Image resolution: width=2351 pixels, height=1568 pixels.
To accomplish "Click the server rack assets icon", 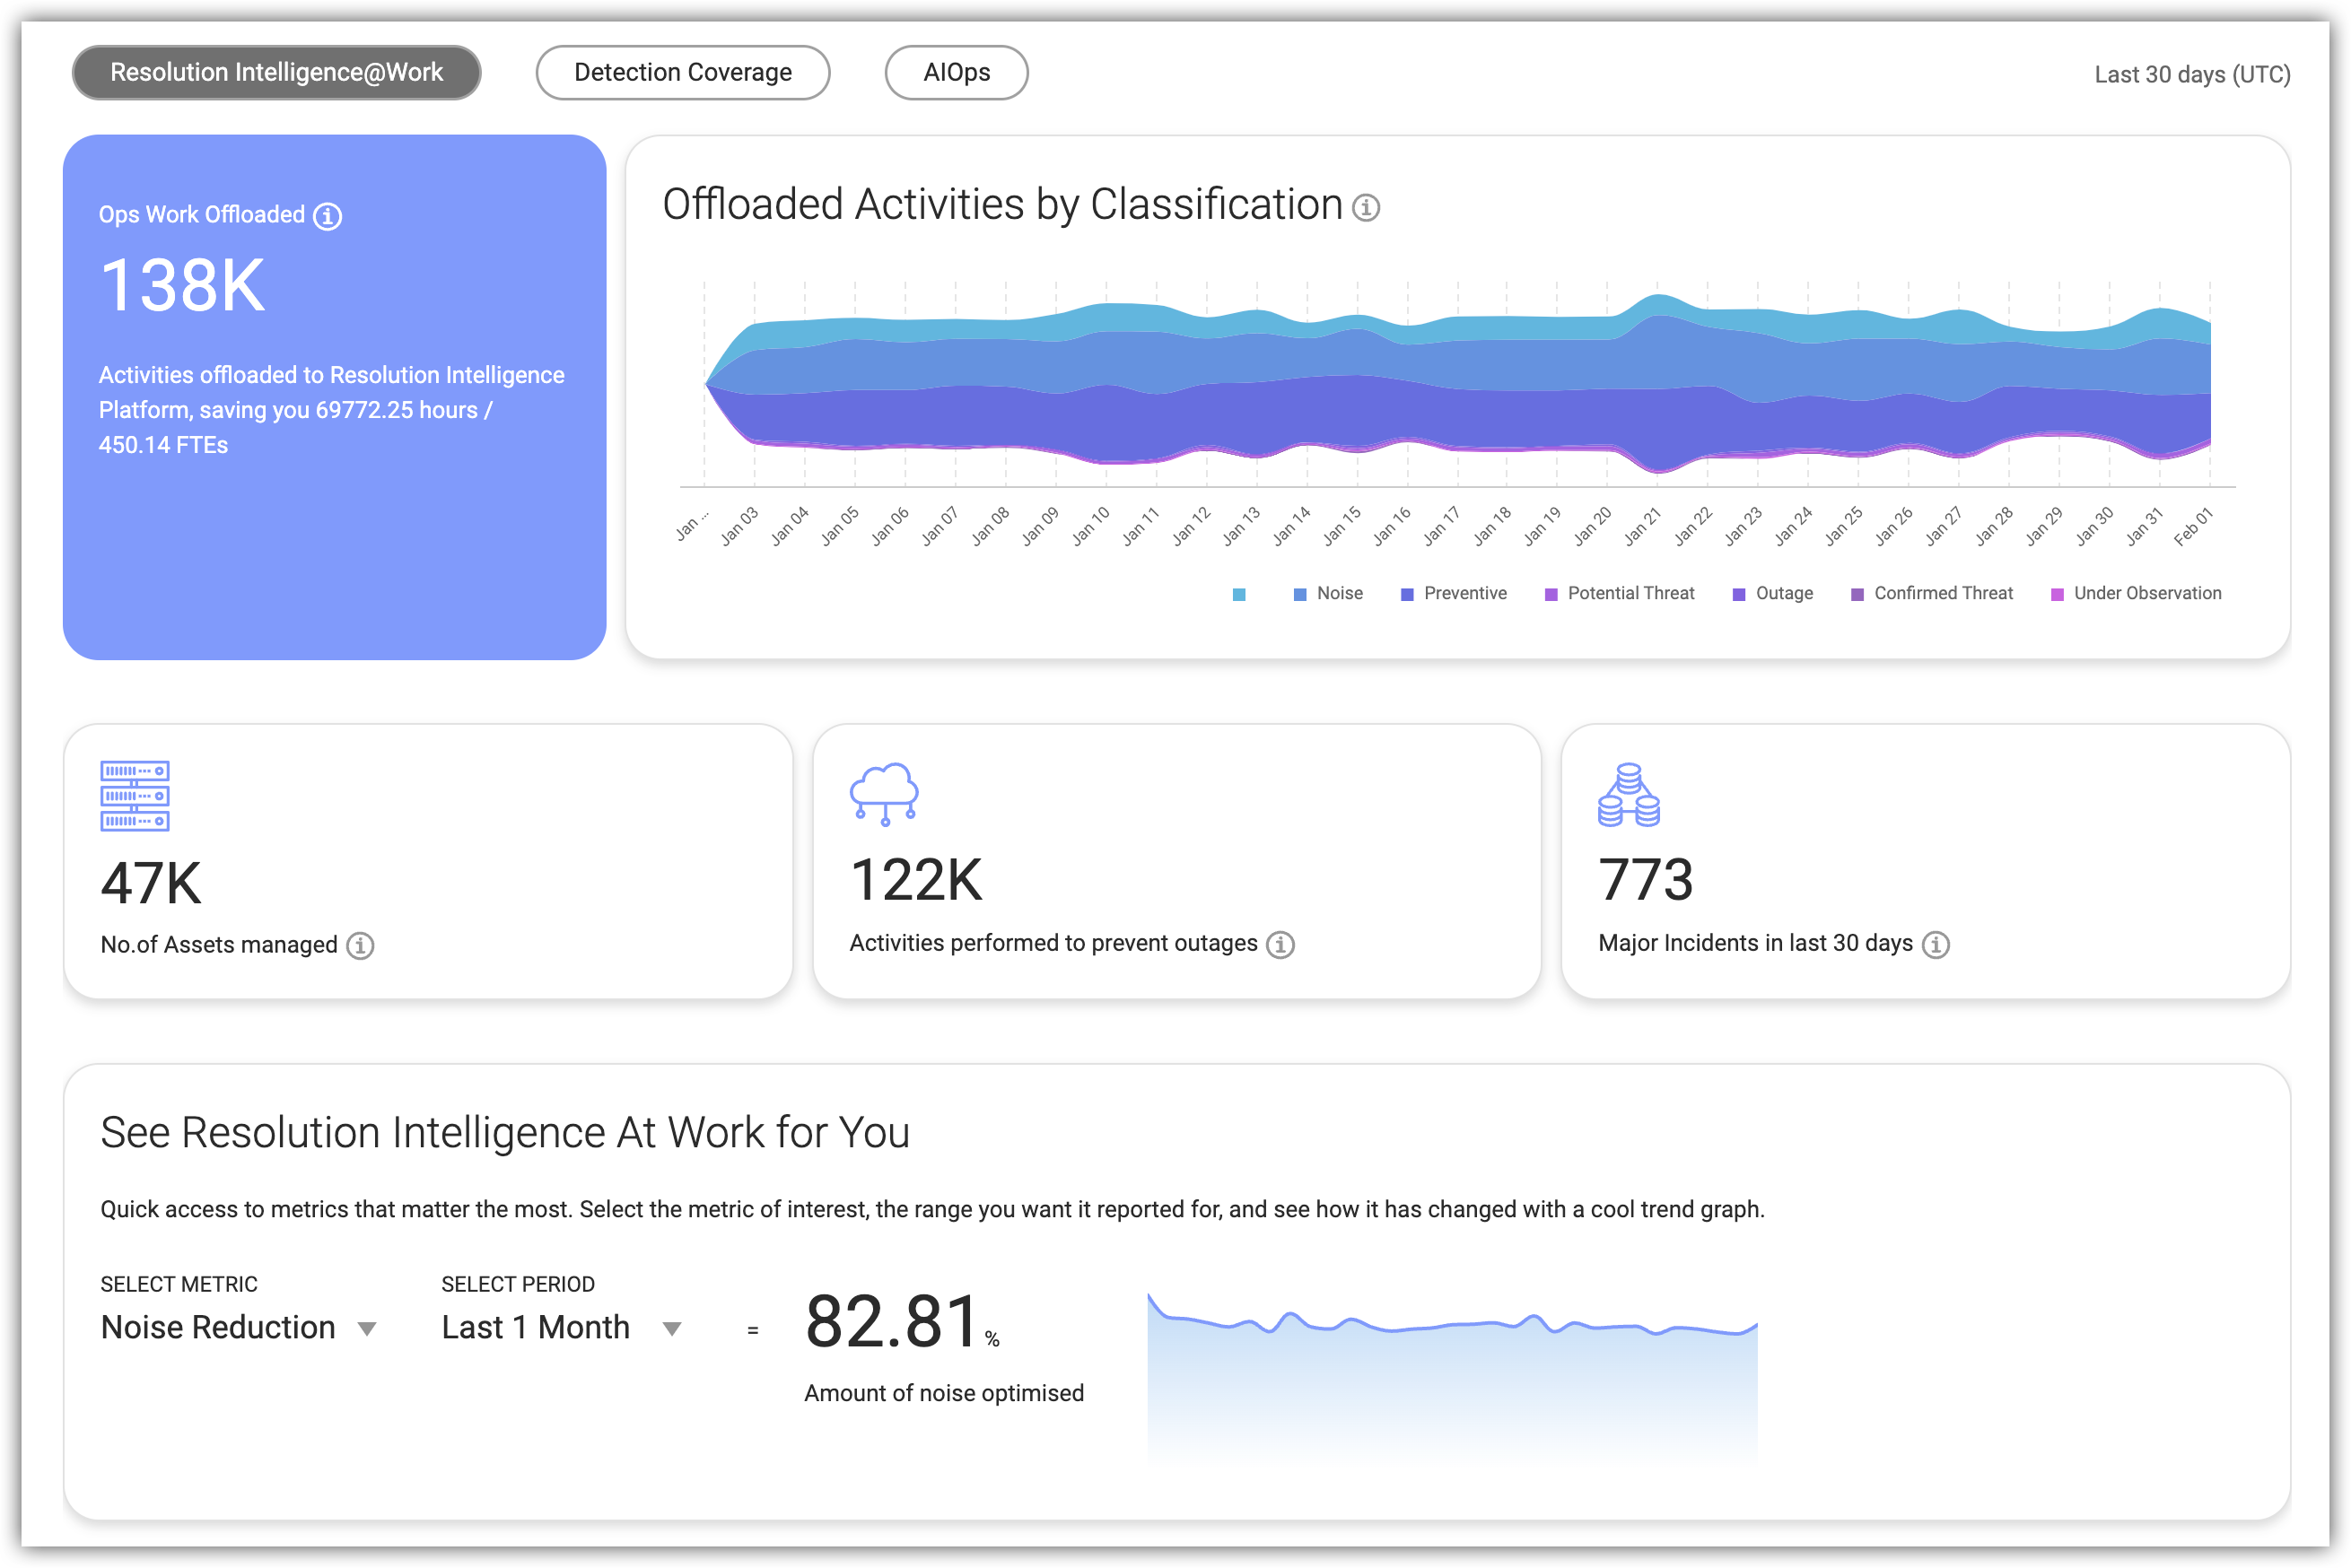I will point(135,796).
